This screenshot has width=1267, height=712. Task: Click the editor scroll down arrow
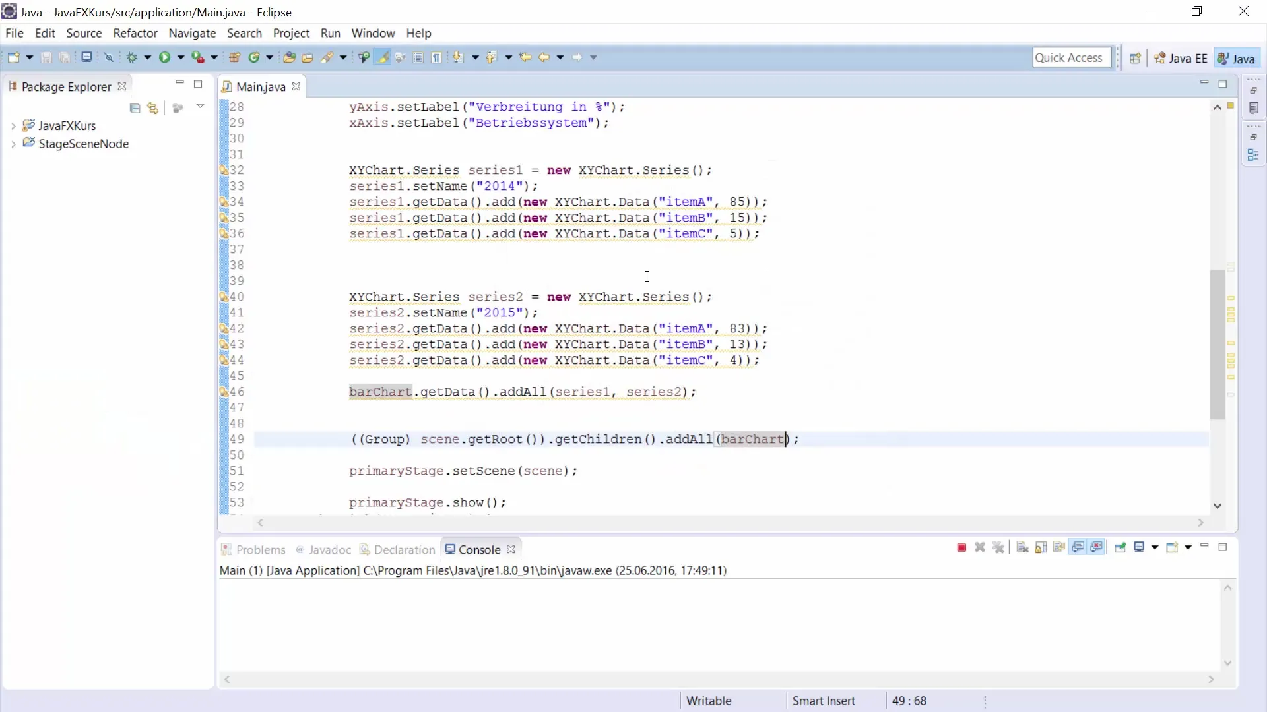(1218, 506)
